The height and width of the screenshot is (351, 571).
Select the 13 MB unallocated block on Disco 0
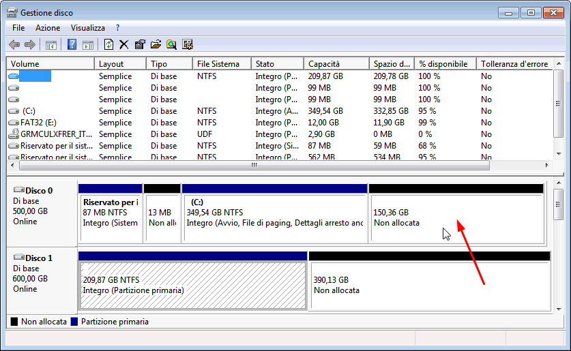coord(162,213)
